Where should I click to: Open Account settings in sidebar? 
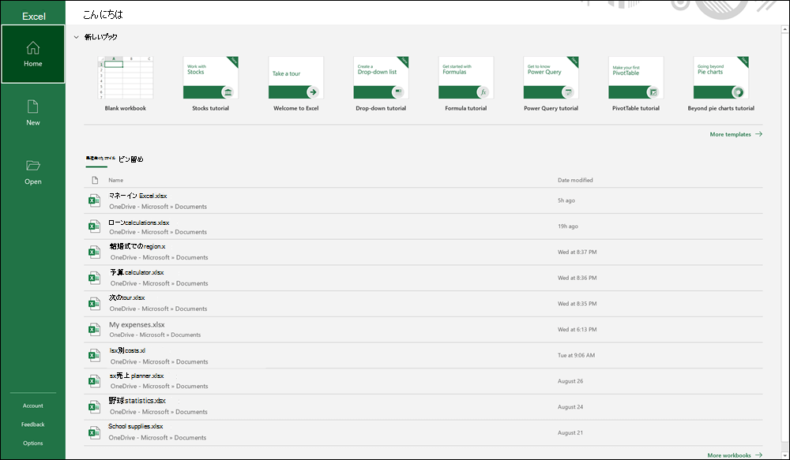pos(32,406)
